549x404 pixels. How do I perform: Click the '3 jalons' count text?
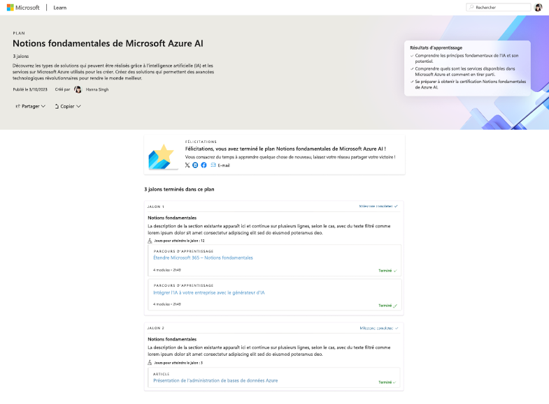click(x=21, y=57)
